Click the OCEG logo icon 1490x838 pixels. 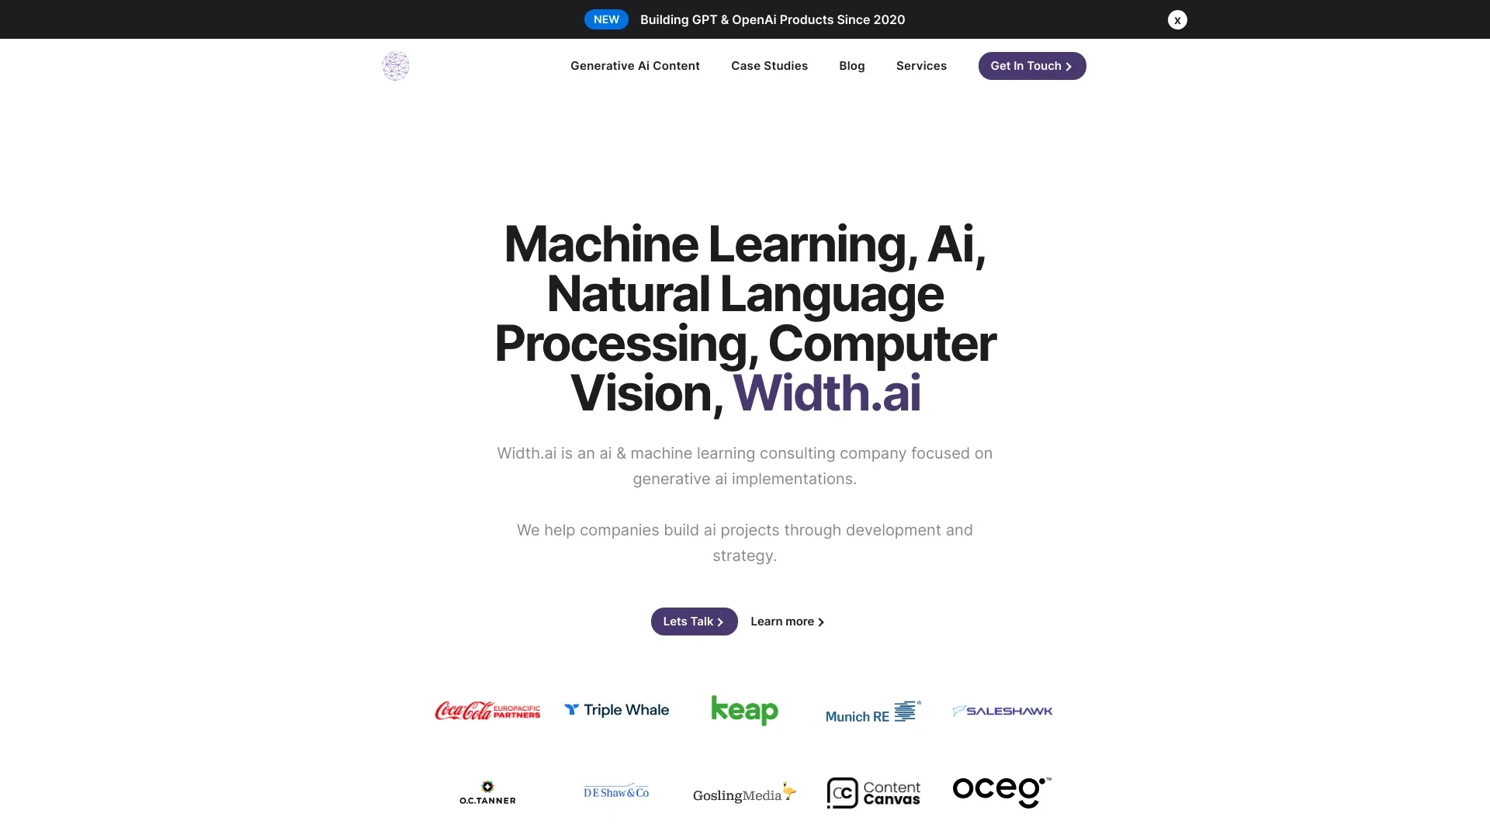tap(1002, 792)
